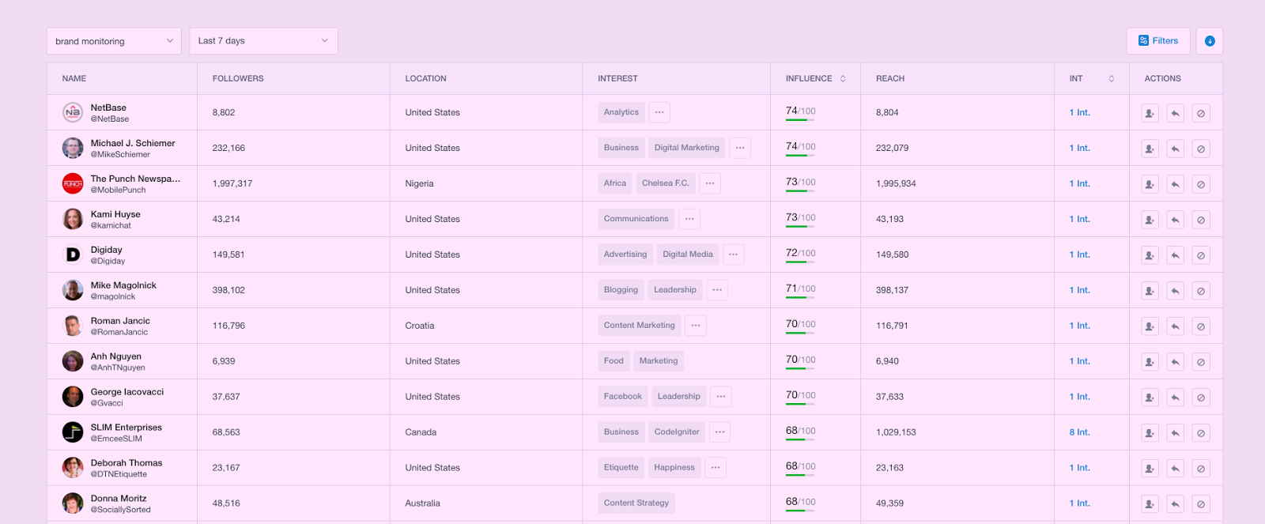Expand more interests for Kami Huyse
1265x524 pixels.
coord(689,219)
